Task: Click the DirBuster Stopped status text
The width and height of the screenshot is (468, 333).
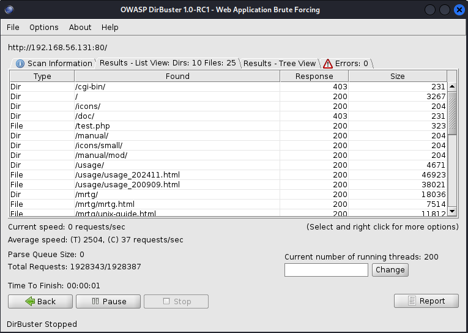Action: (x=42, y=324)
